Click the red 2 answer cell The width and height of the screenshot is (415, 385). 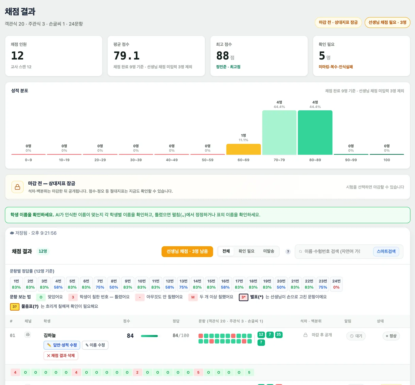coord(137,373)
